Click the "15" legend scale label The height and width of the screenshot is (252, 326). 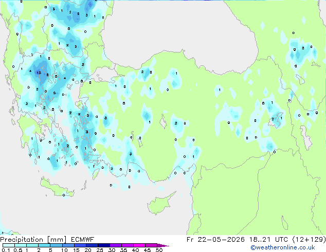[x=76, y=250]
